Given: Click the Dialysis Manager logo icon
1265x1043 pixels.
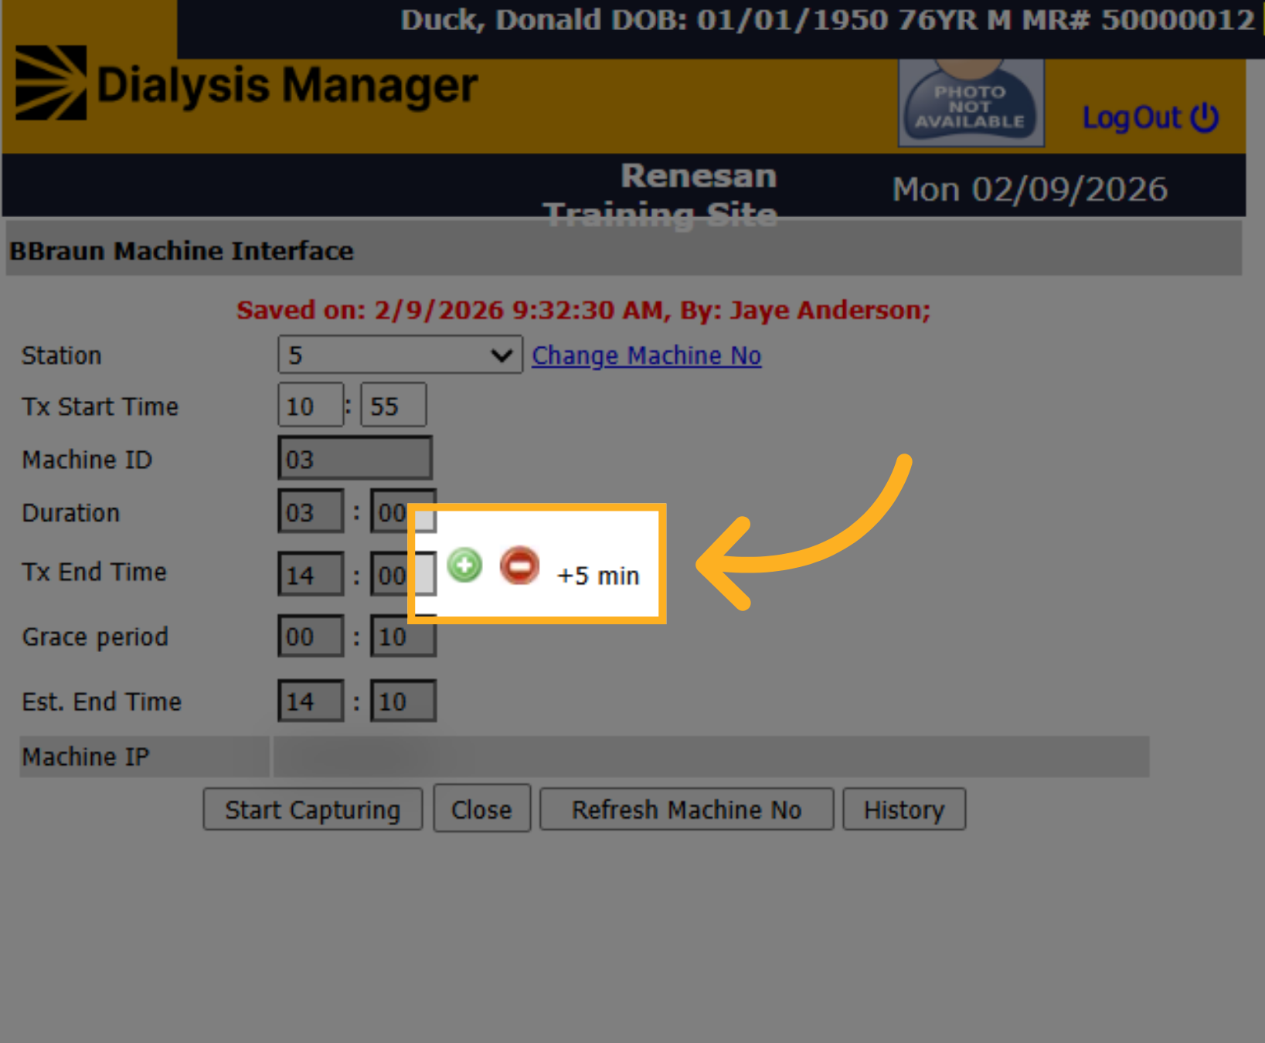Looking at the screenshot, I should point(51,83).
